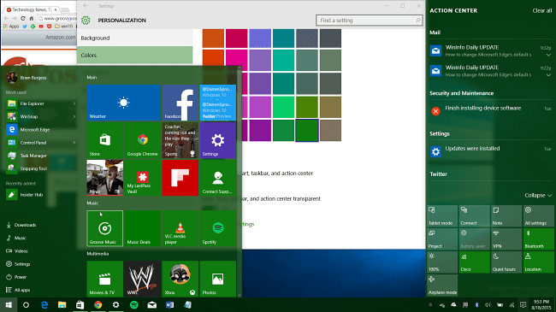
Task: Expand Control Panel jump list arrow
Action: pyautogui.click(x=74, y=143)
